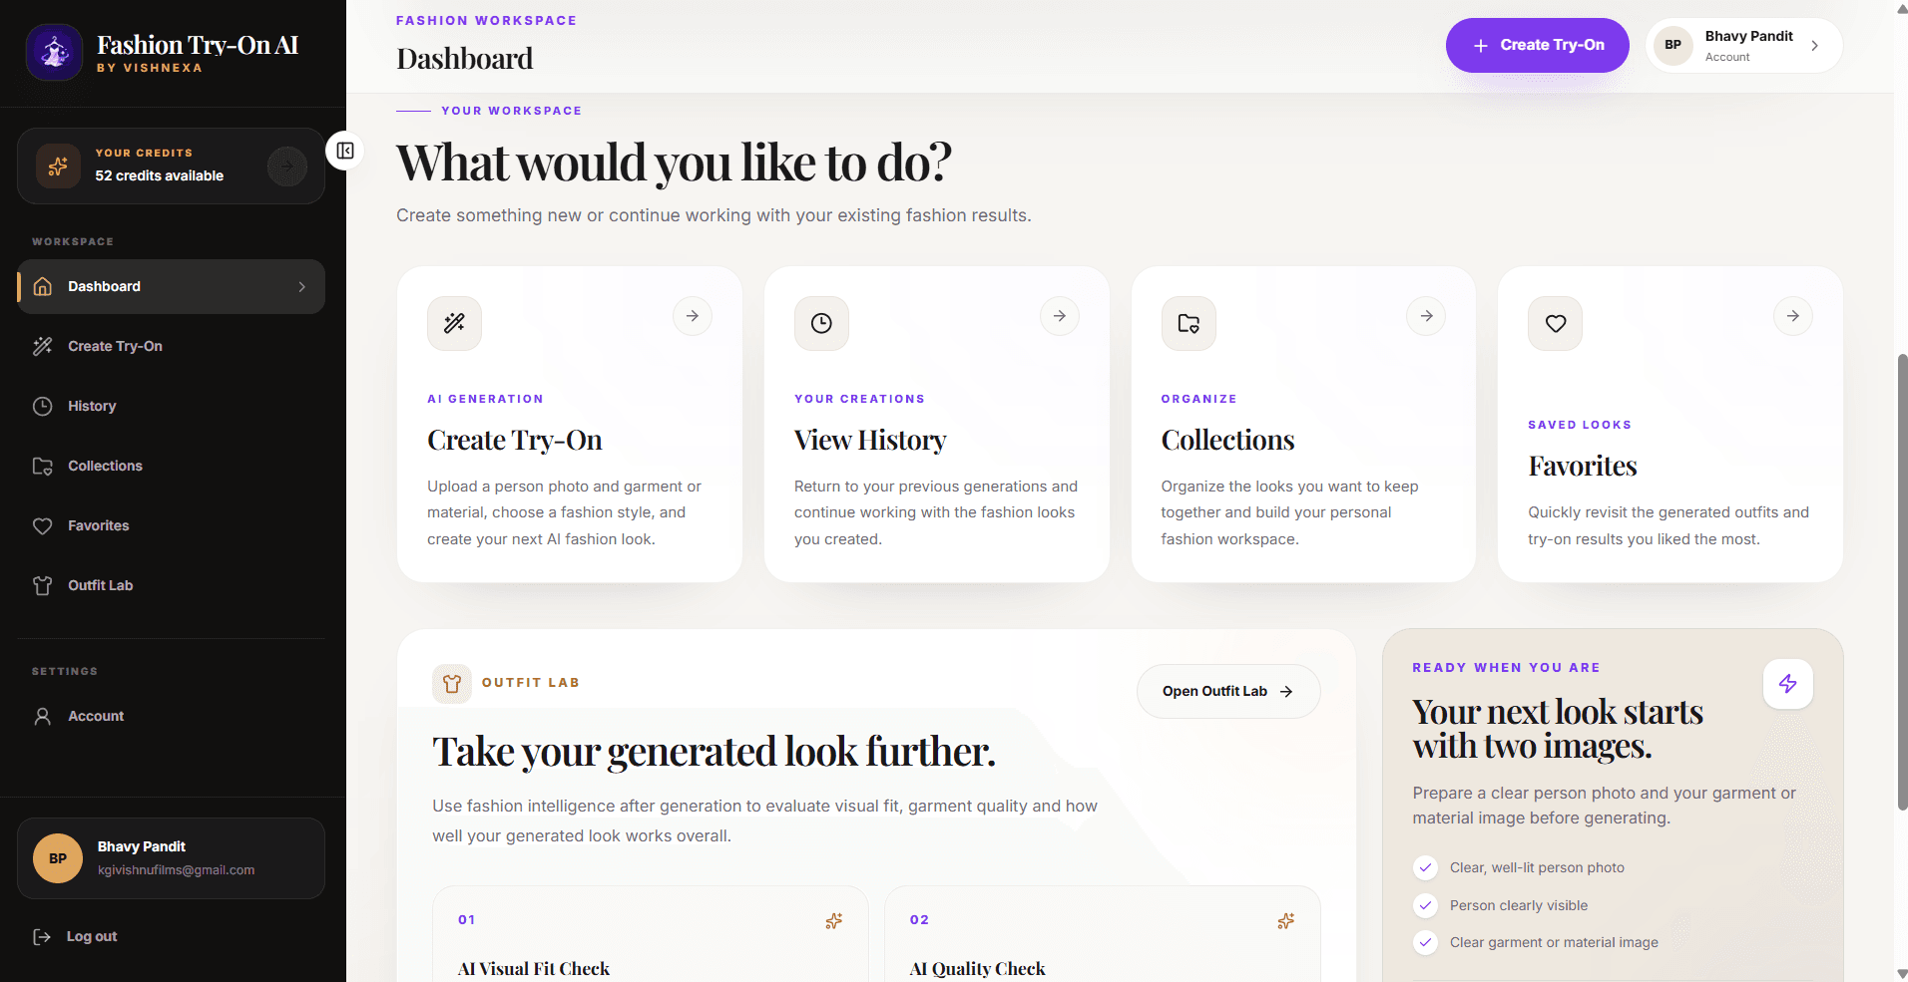Click scrollbar down arrow
Image resolution: width=1908 pixels, height=982 pixels.
click(1902, 974)
